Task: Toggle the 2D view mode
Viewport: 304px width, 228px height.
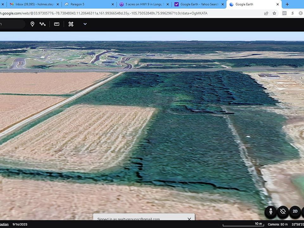Action: (x=295, y=212)
